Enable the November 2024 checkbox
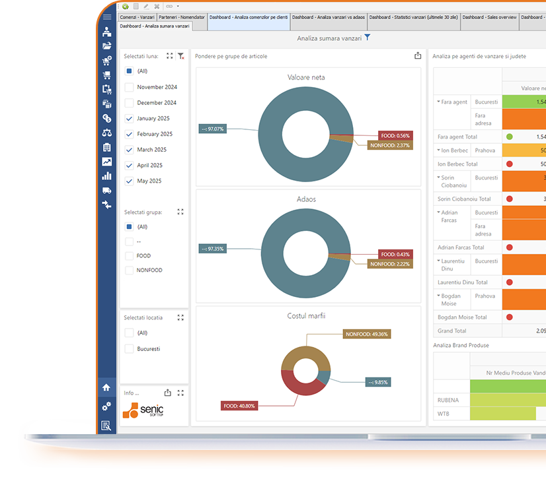 (x=130, y=87)
